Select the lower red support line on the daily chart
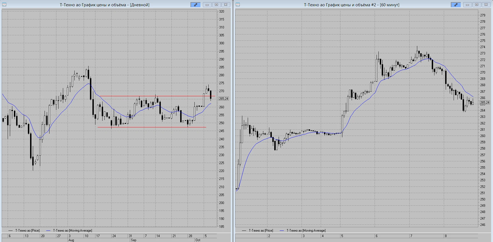493x242 pixels. pyautogui.click(x=152, y=127)
